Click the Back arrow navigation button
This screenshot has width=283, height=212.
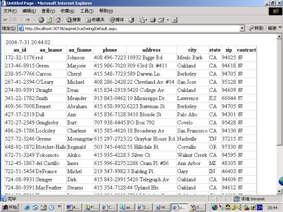(10, 19)
